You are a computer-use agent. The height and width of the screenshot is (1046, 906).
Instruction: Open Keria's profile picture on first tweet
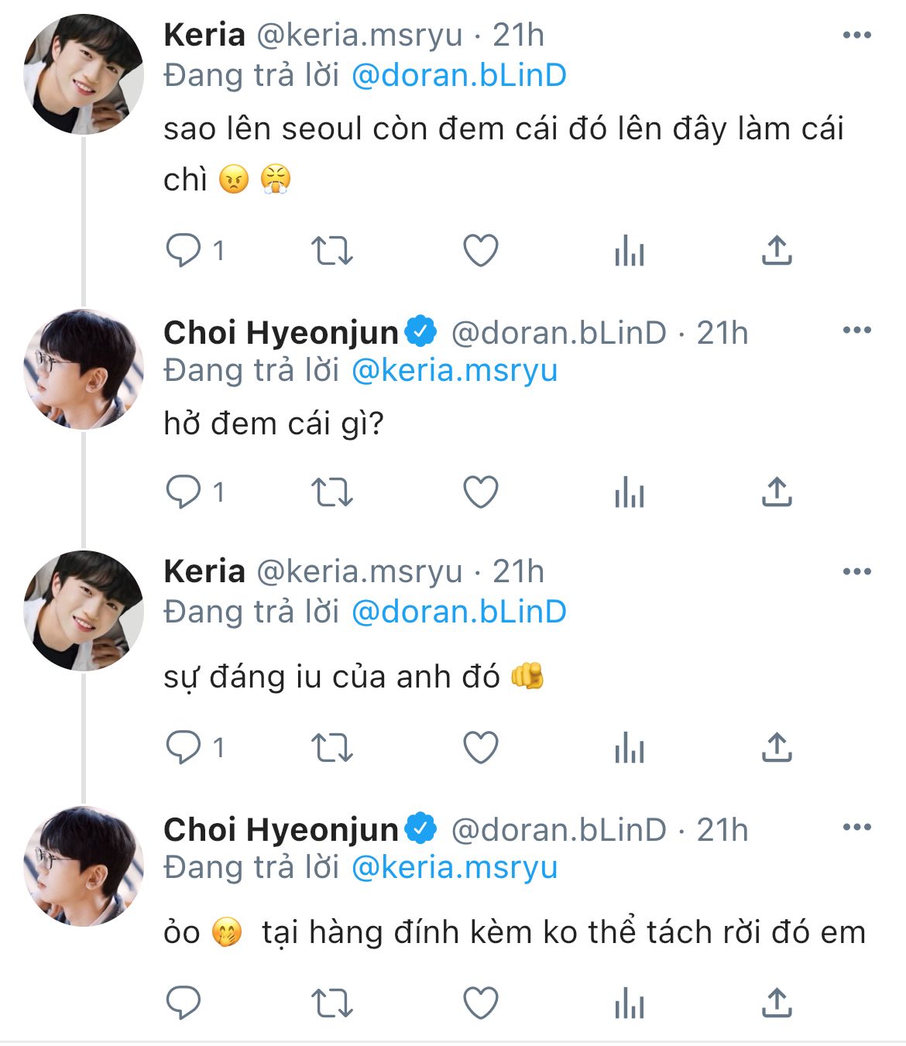pyautogui.click(x=84, y=74)
